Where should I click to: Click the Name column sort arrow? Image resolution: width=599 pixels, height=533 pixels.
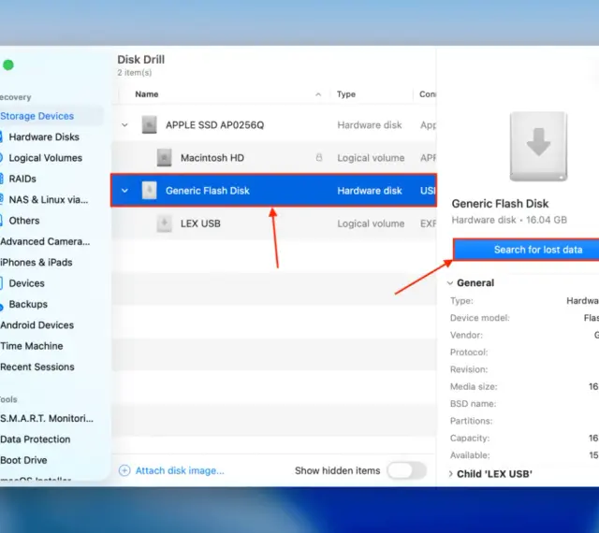click(318, 94)
